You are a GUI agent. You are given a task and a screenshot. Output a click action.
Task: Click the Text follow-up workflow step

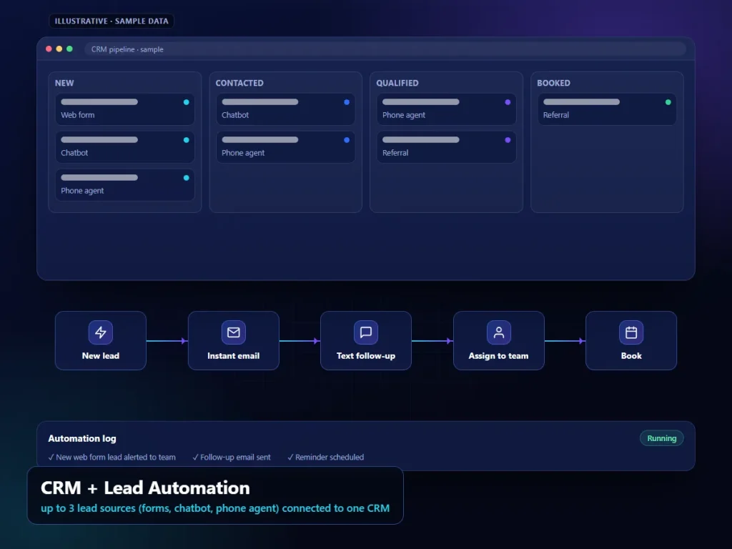366,341
